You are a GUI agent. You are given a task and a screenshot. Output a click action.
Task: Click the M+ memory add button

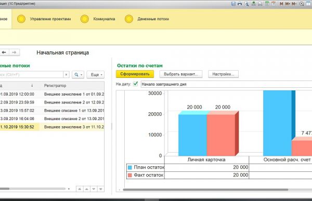[288, 4]
